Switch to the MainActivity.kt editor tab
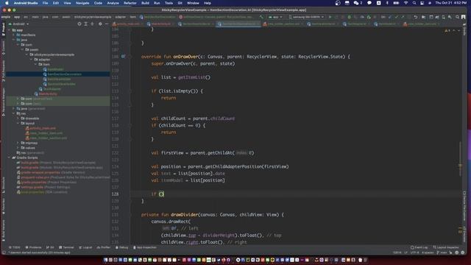This screenshot has width=471, height=265. tap(160, 24)
